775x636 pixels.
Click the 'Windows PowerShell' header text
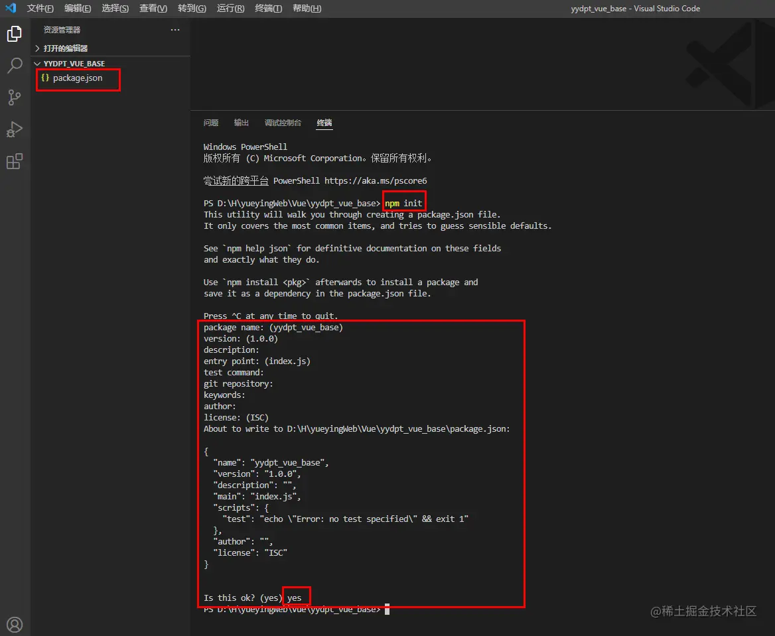[245, 147]
